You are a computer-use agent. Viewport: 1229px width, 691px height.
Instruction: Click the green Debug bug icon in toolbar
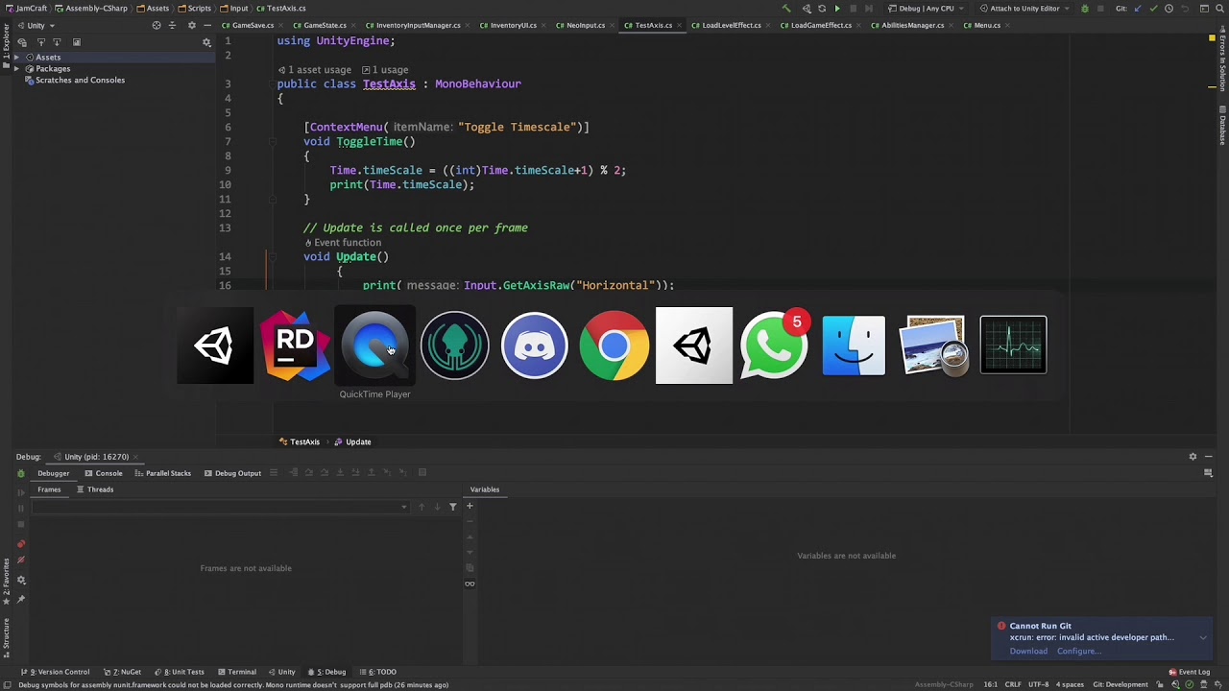(x=1085, y=9)
